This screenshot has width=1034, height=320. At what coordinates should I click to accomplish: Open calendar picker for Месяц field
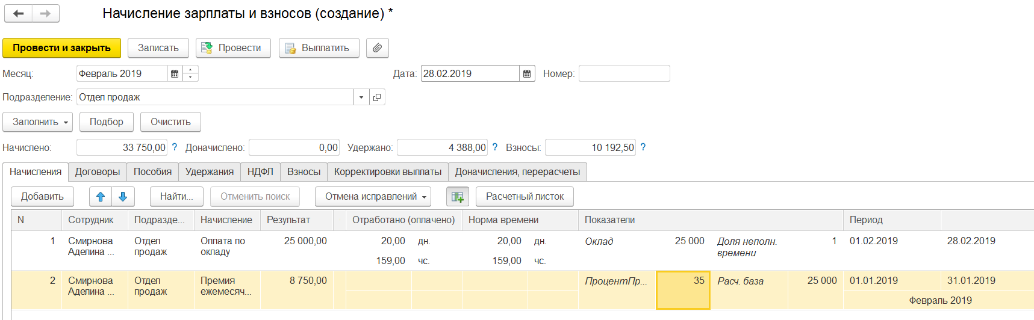click(175, 74)
